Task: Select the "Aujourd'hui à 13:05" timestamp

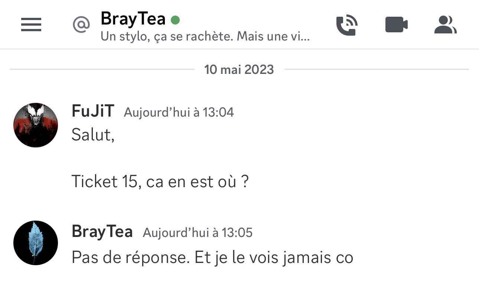Action: click(x=198, y=232)
